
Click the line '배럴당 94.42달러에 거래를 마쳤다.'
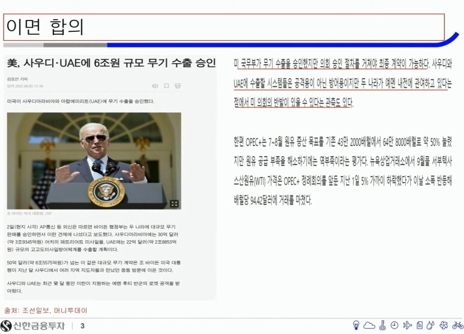(273, 200)
